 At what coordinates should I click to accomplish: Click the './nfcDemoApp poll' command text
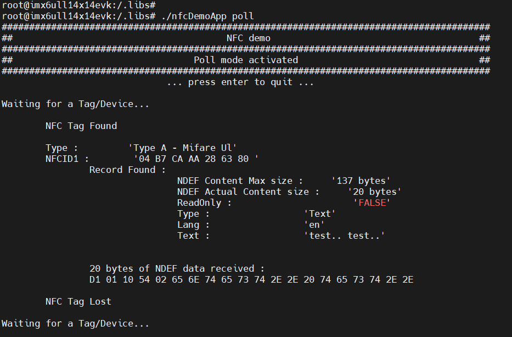208,16
